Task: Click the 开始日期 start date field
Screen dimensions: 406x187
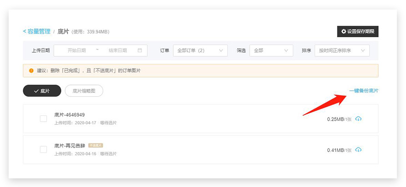Action: (x=76, y=50)
